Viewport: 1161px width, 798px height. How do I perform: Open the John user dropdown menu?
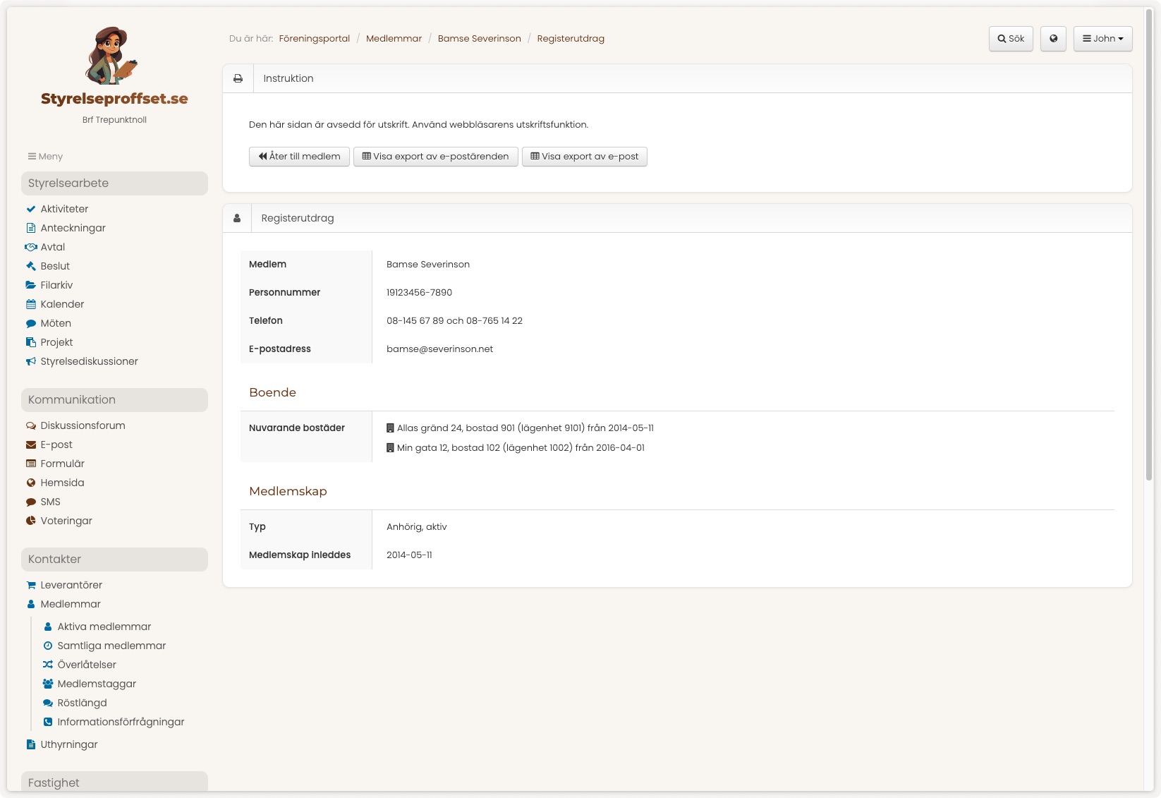click(1103, 39)
